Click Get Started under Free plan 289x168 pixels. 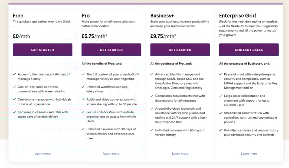pos(42,50)
